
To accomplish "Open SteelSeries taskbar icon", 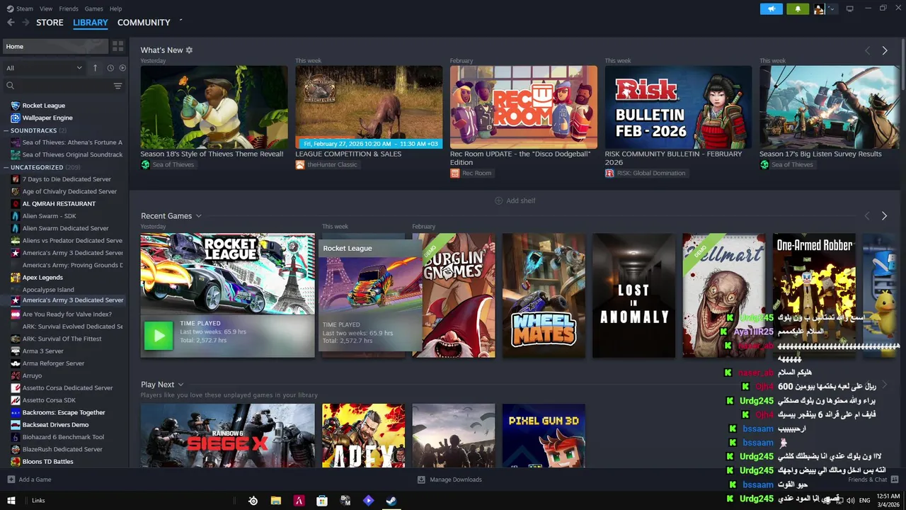I will 253,501.
